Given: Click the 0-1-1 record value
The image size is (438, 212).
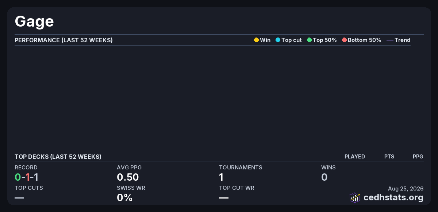Looking at the screenshot, I should point(27,177).
